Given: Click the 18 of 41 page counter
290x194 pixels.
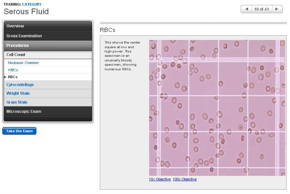Looking at the screenshot, I should [x=262, y=9].
